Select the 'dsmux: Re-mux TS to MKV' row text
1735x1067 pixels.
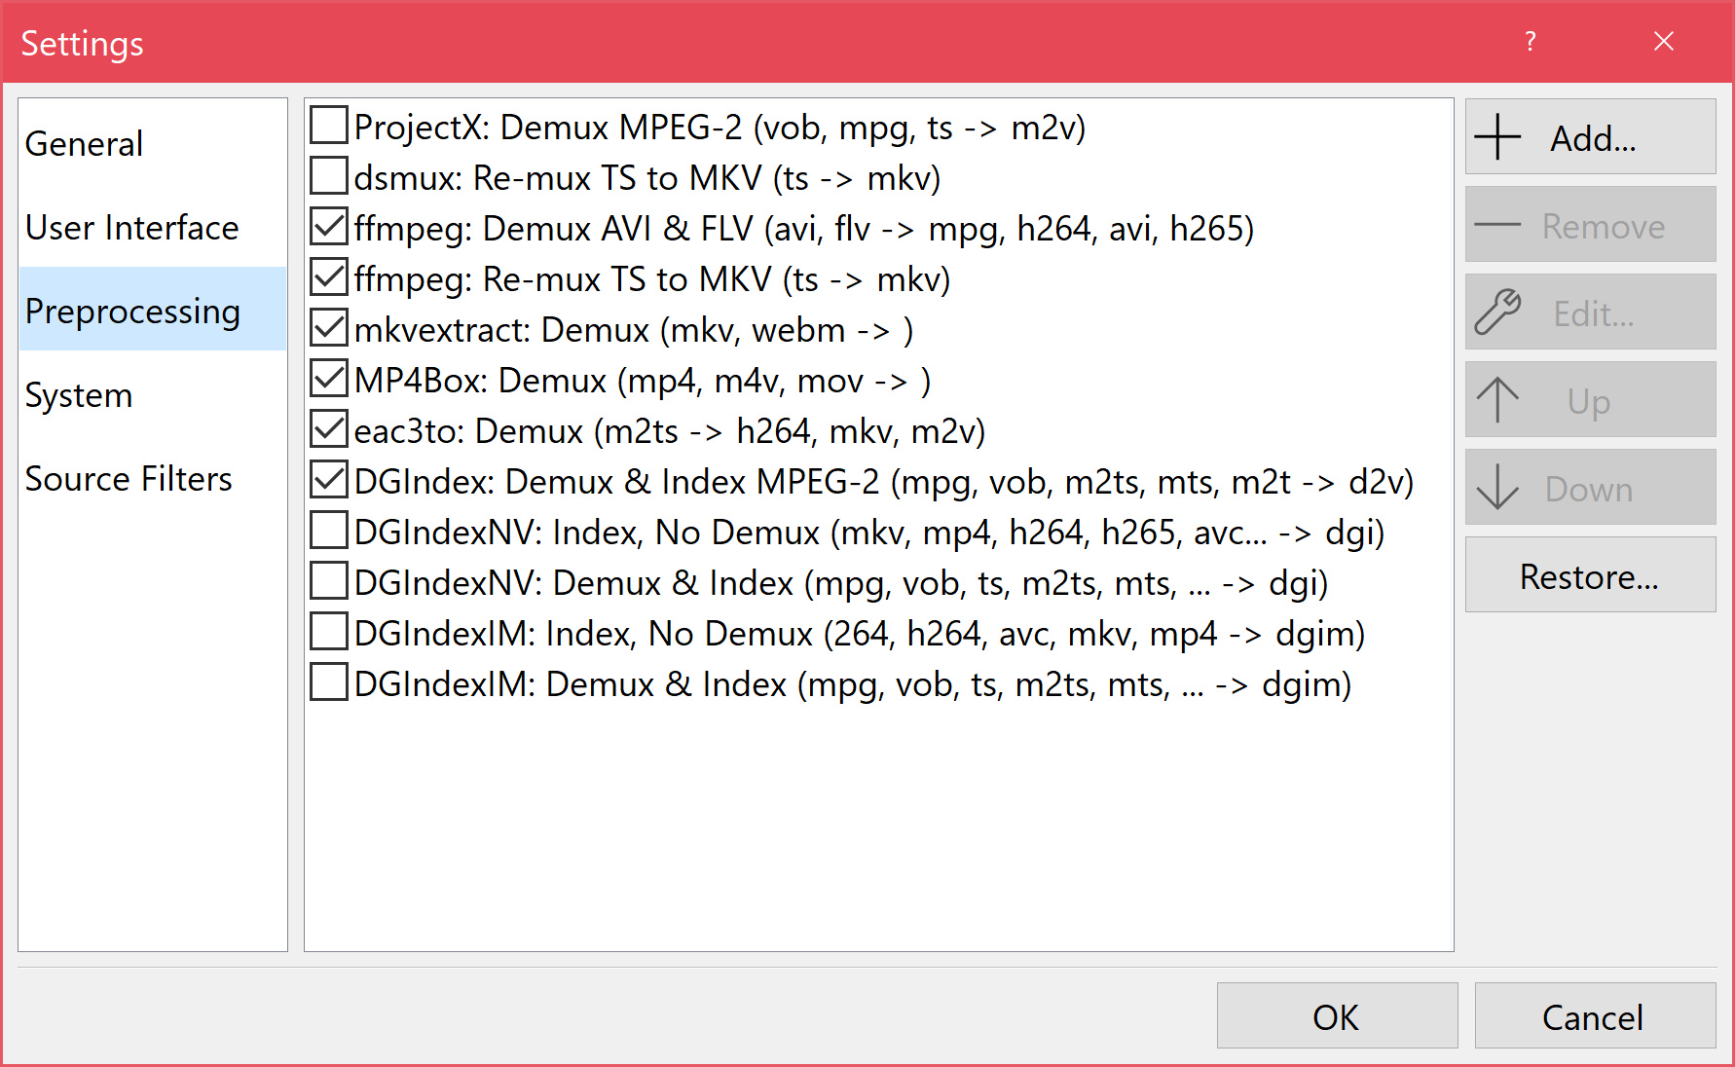(x=647, y=178)
